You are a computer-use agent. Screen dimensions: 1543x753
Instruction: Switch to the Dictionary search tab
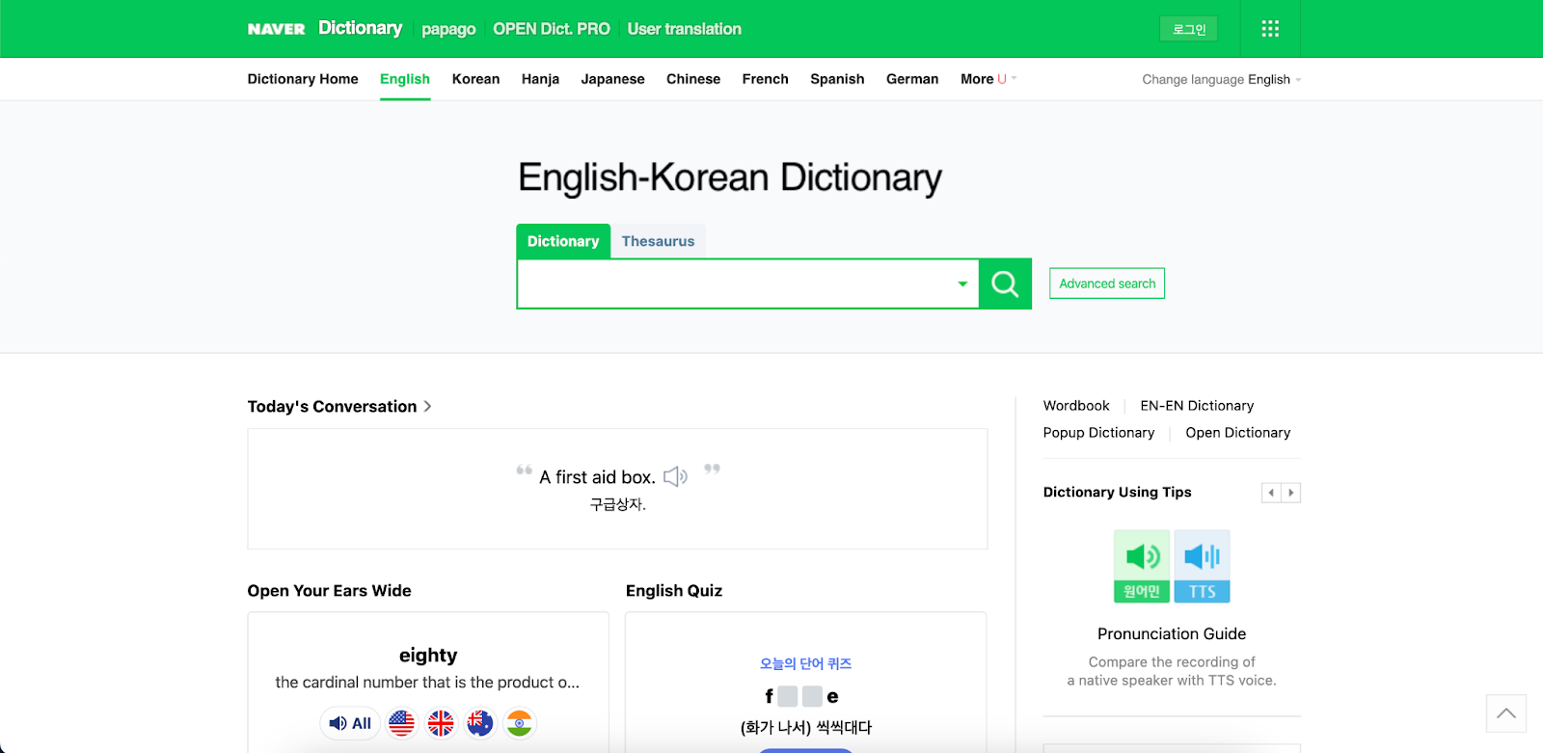pyautogui.click(x=563, y=241)
